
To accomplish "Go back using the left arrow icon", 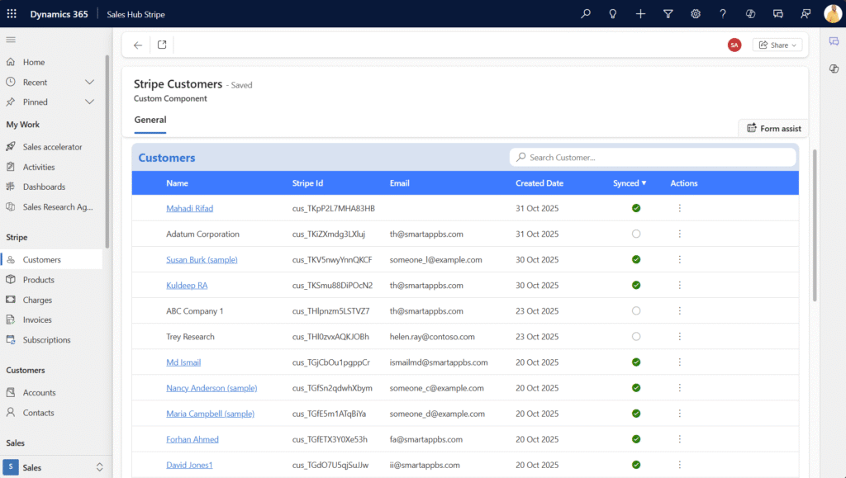I will 138,45.
